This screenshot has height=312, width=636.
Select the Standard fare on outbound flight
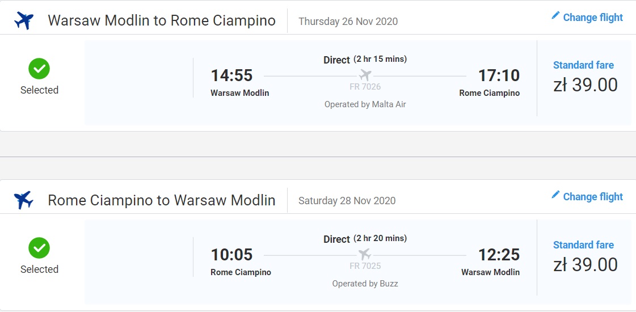coord(583,65)
